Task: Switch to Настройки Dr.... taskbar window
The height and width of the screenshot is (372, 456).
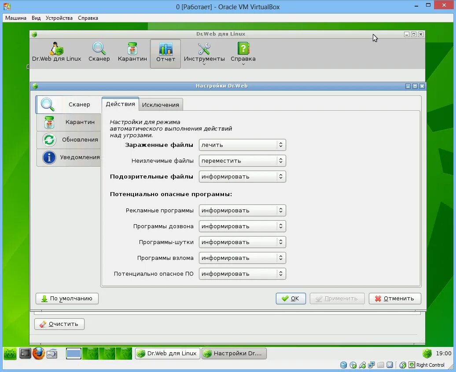Action: [234, 354]
